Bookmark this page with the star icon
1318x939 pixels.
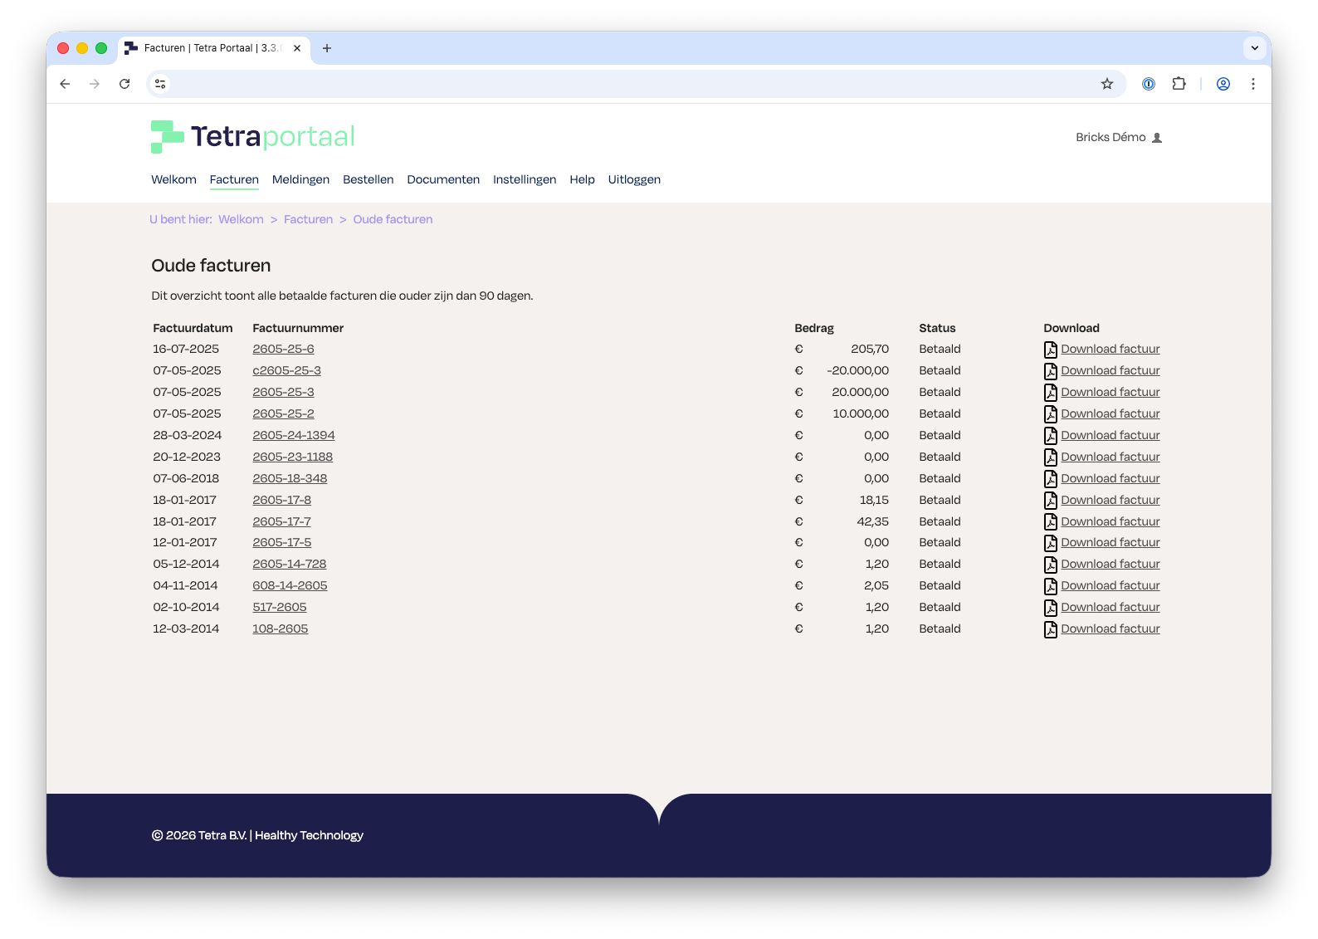(1107, 84)
